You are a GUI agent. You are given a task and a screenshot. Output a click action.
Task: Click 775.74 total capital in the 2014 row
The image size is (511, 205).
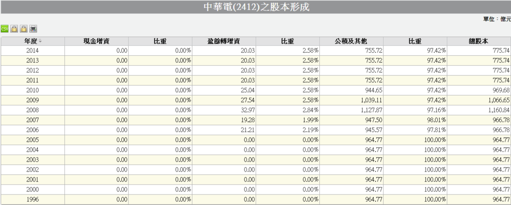pos(502,50)
